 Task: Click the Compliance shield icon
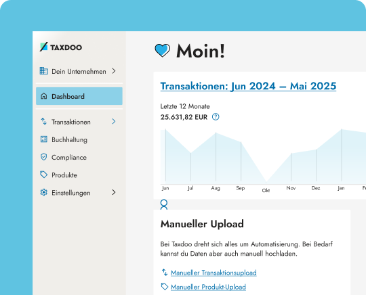44,157
